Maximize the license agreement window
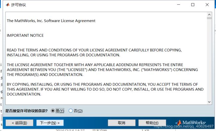The height and width of the screenshot is (131, 216). tap(193, 5)
